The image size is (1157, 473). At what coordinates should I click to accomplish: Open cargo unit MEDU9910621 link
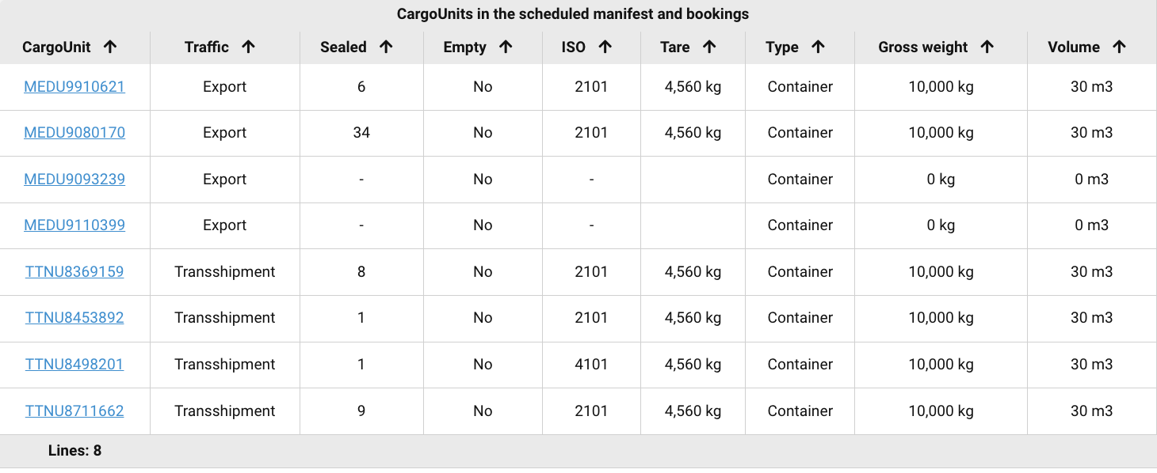74,87
